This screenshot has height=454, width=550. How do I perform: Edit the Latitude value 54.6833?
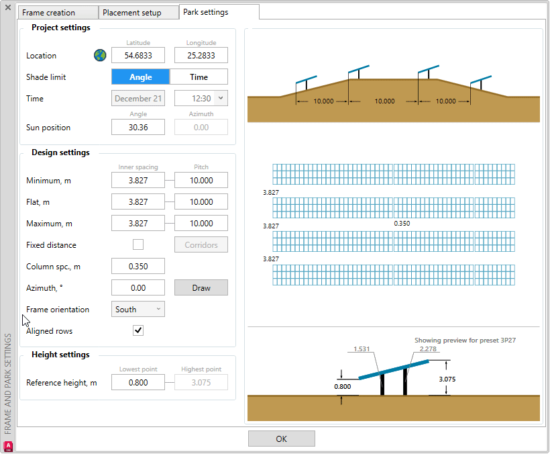pos(137,55)
